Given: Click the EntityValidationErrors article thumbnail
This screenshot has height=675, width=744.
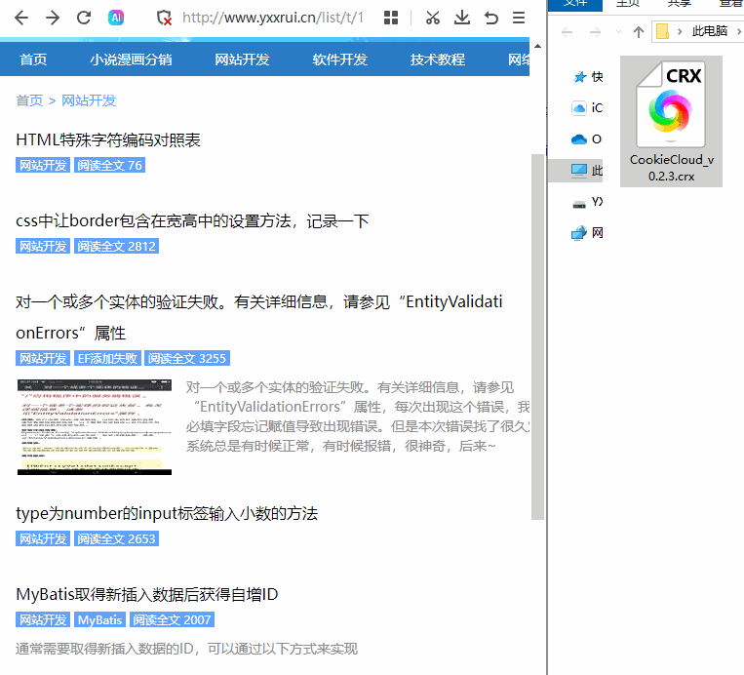Looking at the screenshot, I should tap(95, 426).
